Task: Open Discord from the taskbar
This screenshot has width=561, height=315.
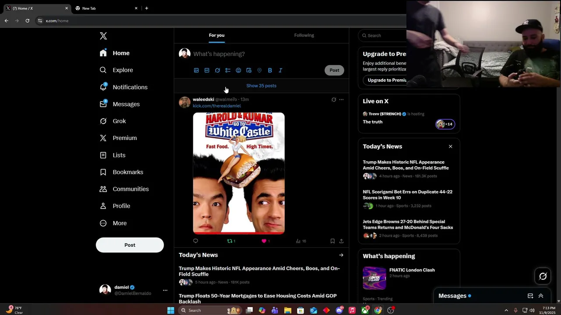Action: coord(339,310)
